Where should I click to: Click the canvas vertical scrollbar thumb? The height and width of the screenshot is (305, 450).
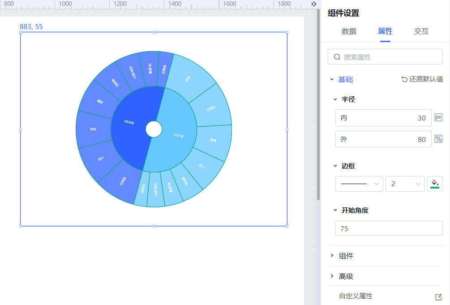click(318, 105)
